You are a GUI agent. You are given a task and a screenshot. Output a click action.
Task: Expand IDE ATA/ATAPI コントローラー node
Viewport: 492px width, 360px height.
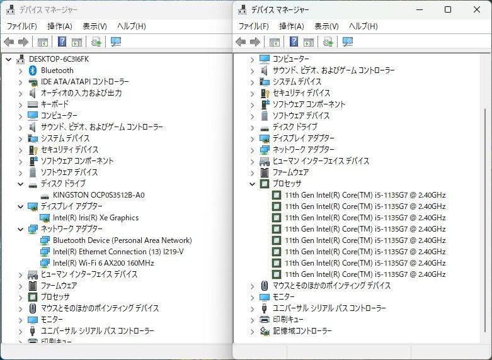(21, 82)
